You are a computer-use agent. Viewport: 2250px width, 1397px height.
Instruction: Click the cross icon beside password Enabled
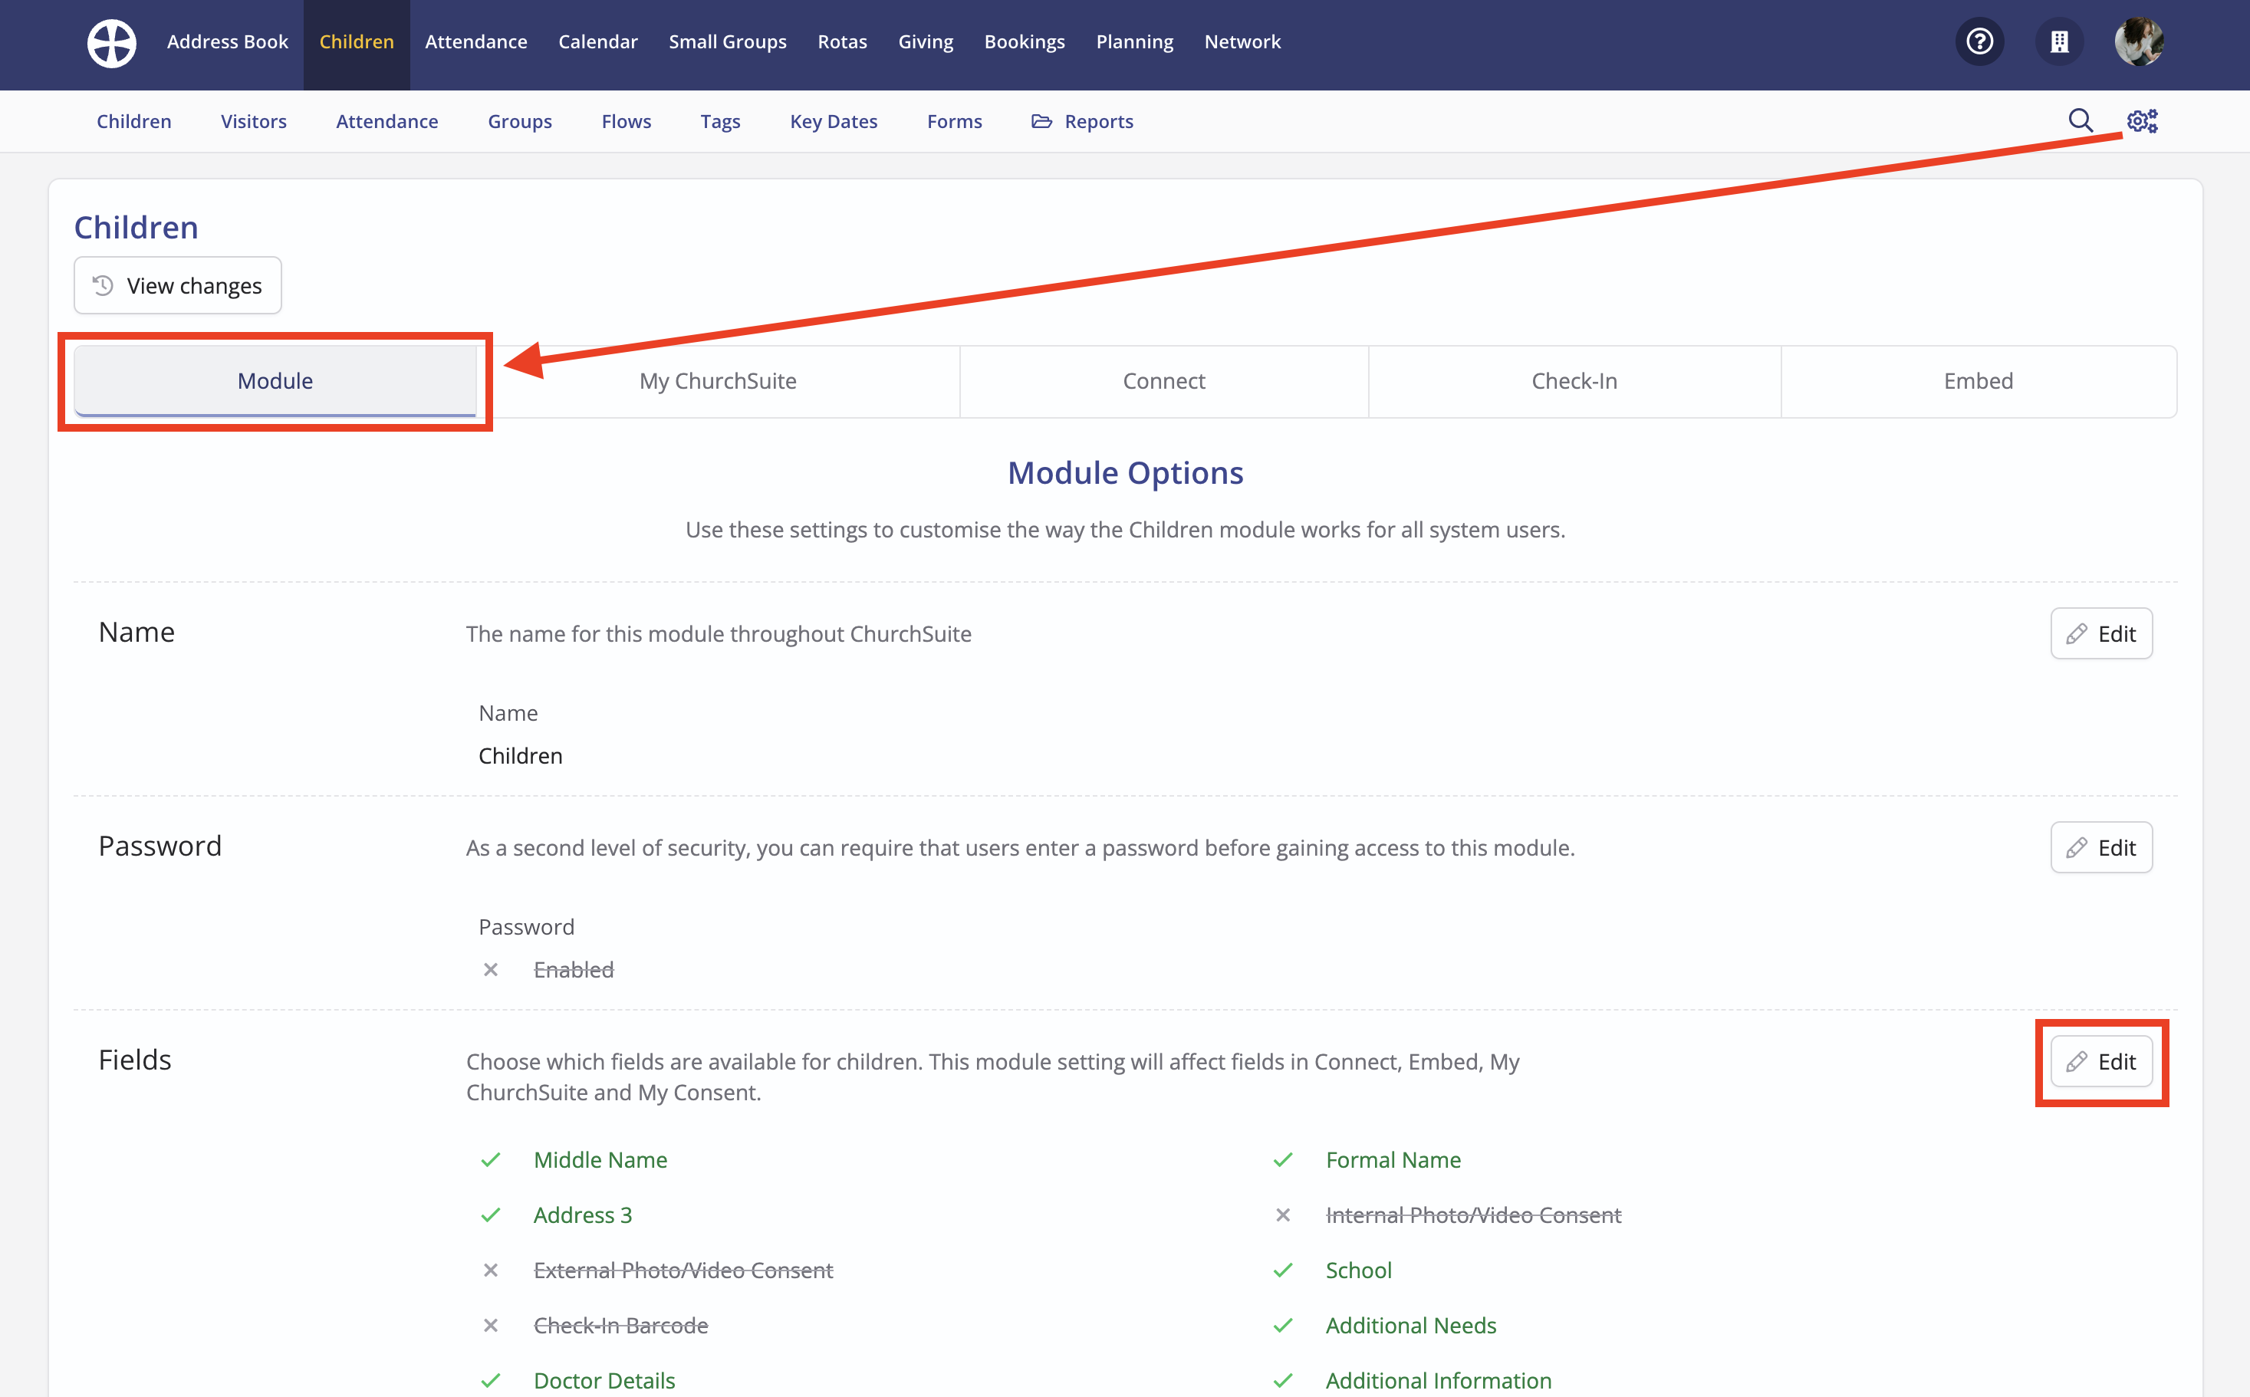point(491,969)
